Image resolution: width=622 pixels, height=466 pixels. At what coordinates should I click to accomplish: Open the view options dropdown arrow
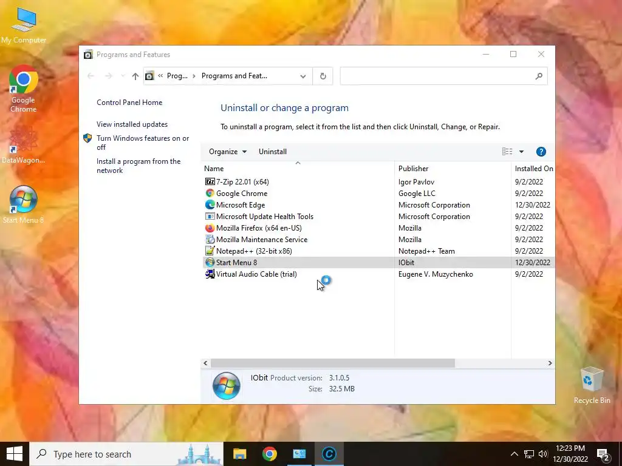521,151
